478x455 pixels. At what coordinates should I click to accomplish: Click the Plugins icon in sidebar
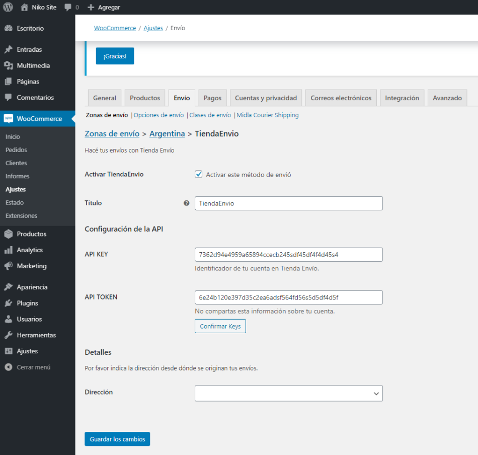(x=8, y=303)
